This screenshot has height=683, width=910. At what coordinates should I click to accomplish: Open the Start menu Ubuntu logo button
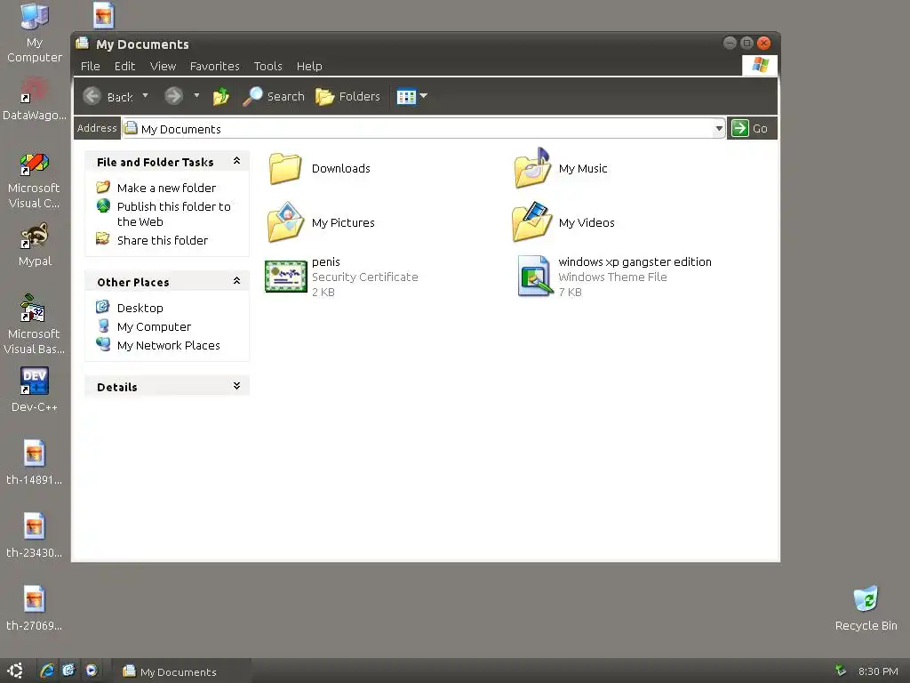point(15,671)
